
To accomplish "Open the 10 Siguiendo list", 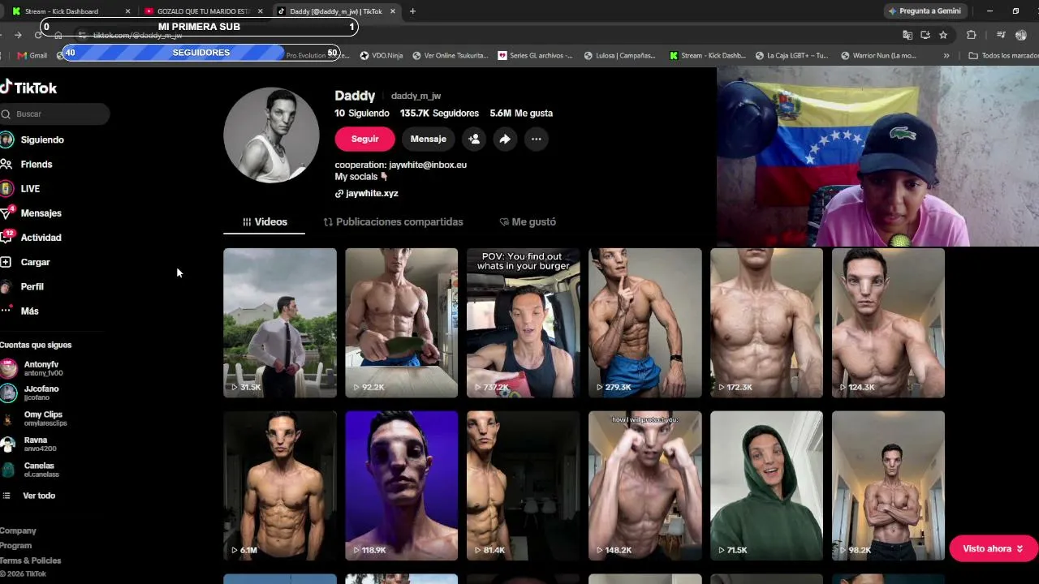I will [x=362, y=113].
